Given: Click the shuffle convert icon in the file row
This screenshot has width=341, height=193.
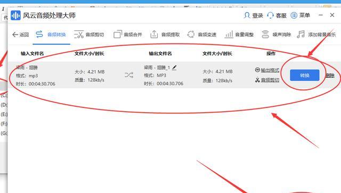Looking at the screenshot, I should coord(129,75).
